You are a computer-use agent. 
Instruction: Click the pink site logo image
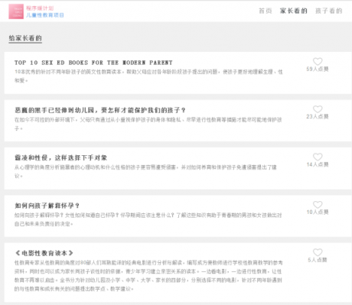tap(16, 11)
